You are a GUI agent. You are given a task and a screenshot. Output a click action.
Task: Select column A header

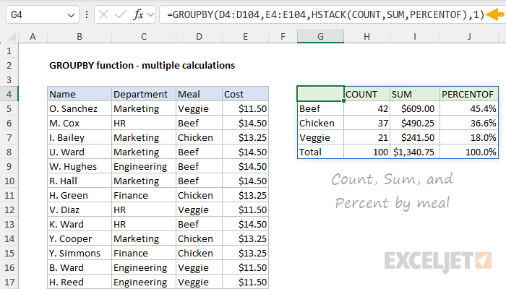(x=33, y=37)
